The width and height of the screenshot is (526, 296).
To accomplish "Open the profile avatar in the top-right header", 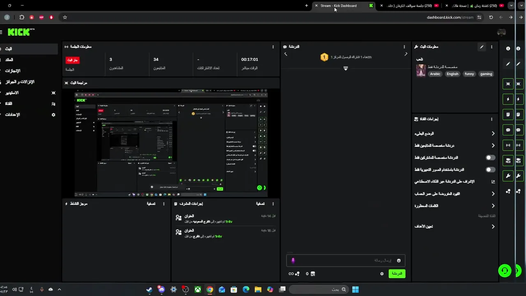I will [x=501, y=32].
